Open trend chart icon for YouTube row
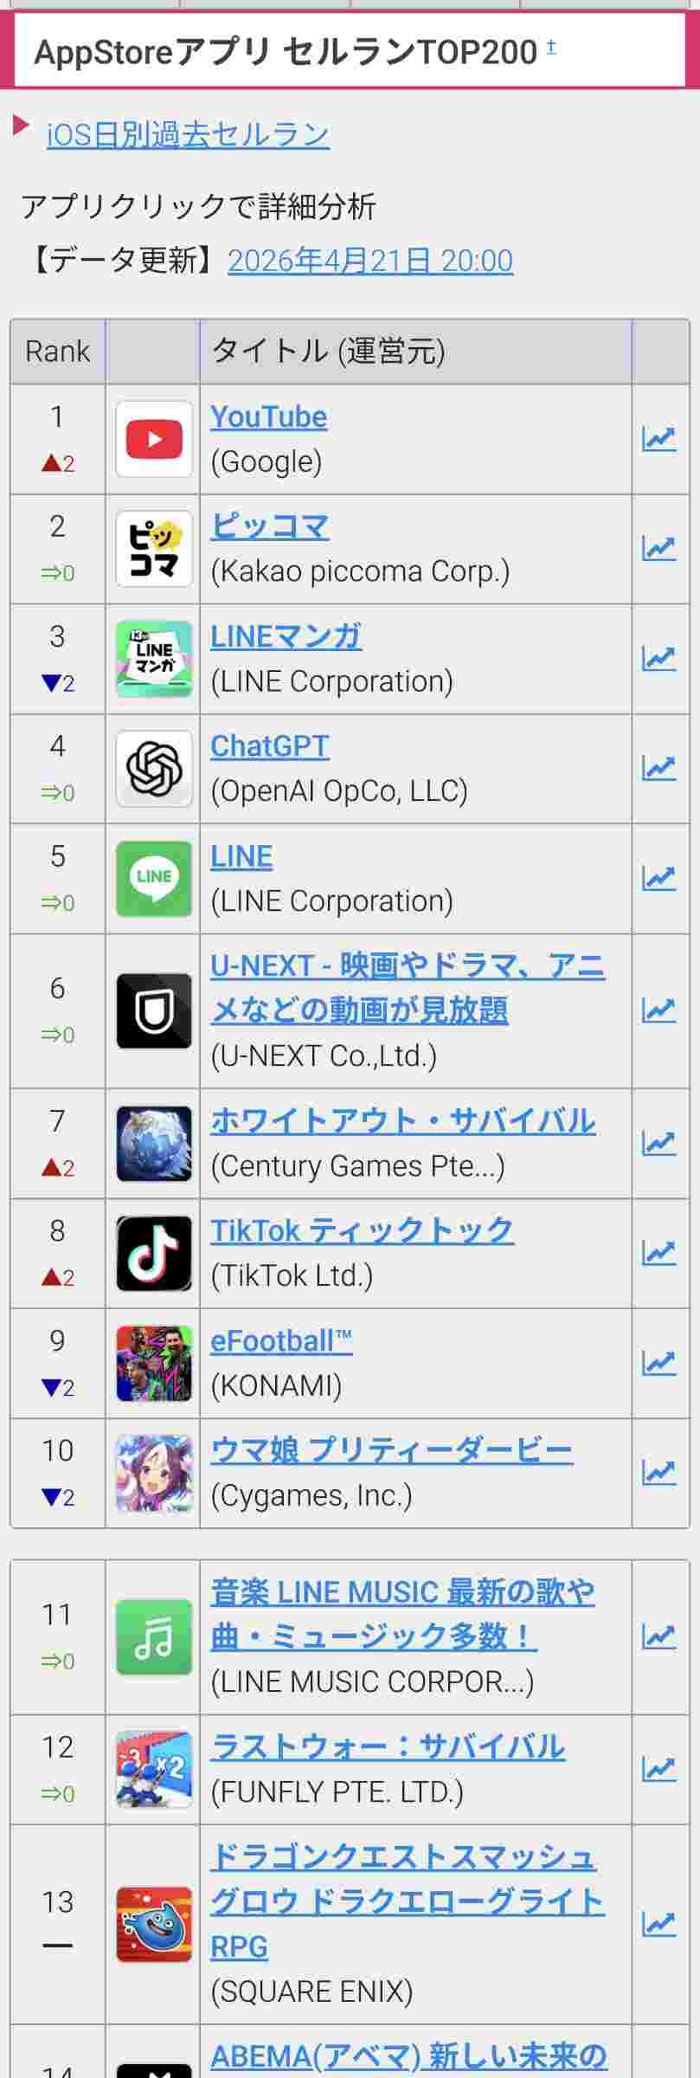Viewport: 700px width, 2078px height. click(658, 439)
